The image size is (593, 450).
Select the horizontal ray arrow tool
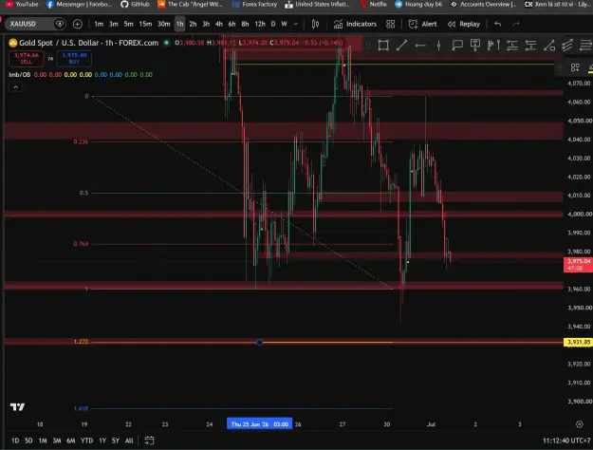(x=420, y=46)
